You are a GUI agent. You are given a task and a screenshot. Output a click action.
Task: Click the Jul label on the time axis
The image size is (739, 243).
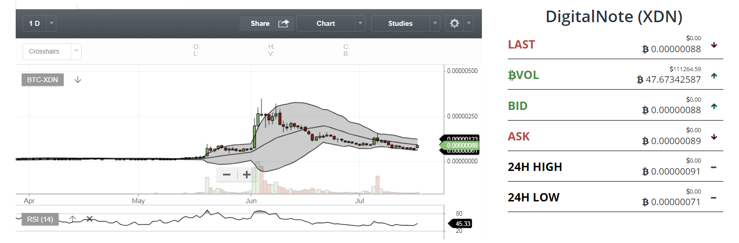click(x=360, y=200)
